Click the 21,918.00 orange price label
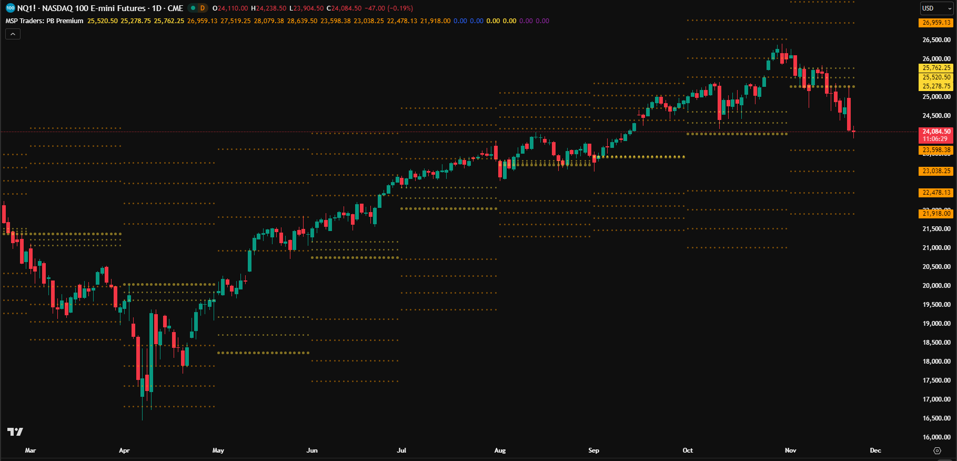 (x=936, y=214)
